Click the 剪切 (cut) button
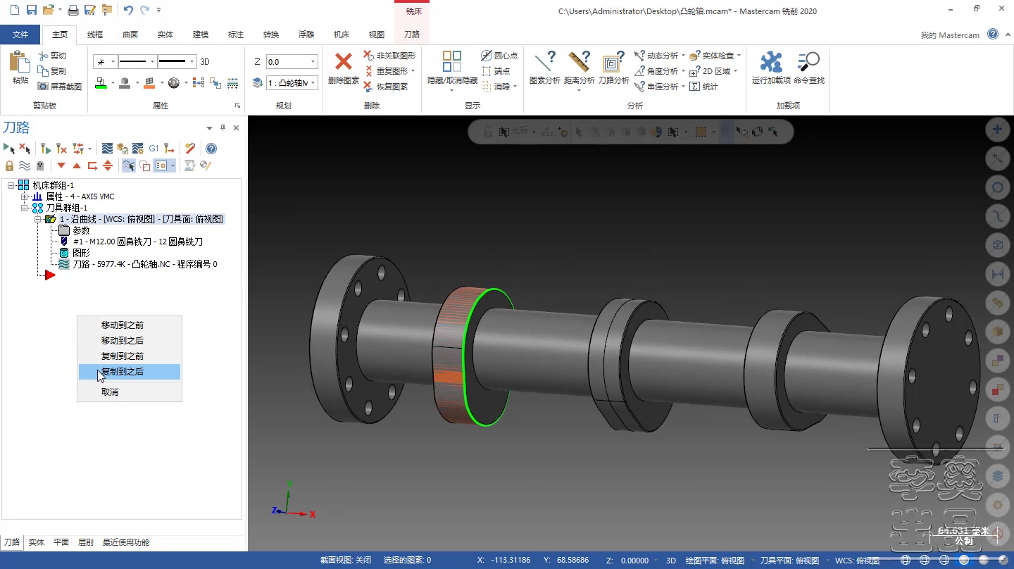This screenshot has width=1014, height=569. [52, 56]
